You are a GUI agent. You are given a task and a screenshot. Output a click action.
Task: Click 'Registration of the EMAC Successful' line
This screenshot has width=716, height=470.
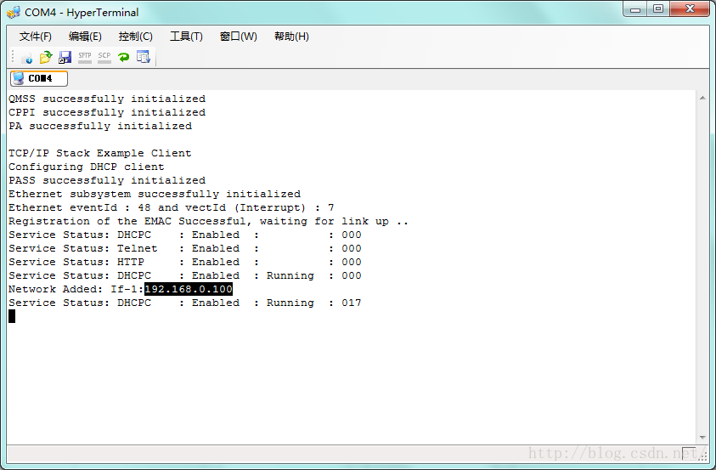pos(208,222)
